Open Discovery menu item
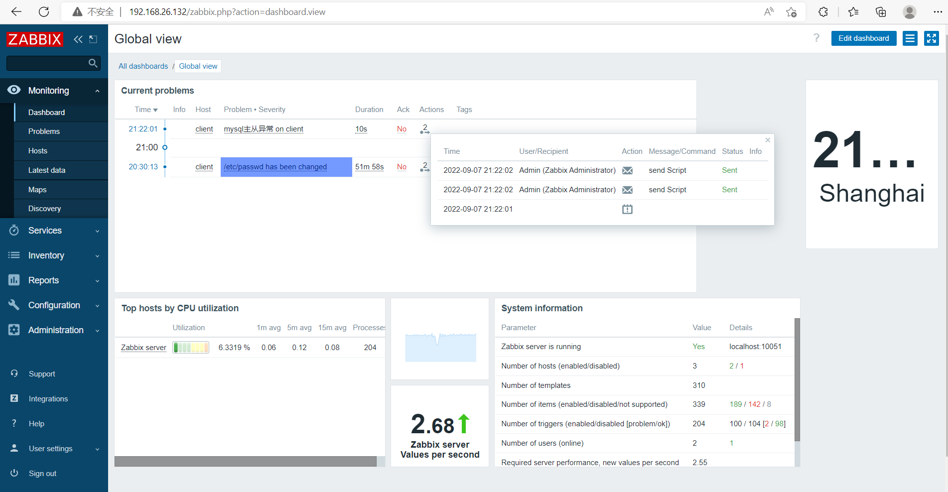 tap(44, 209)
